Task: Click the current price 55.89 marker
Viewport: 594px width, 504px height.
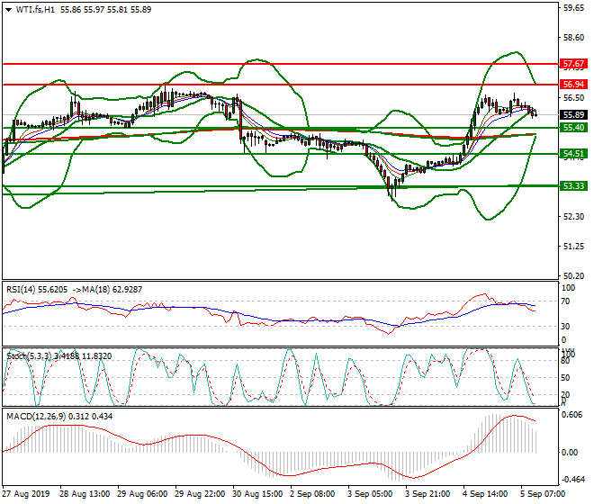Action: tap(573, 115)
